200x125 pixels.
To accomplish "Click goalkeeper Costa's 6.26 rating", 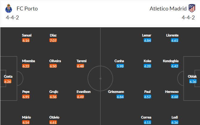I will [8, 81].
